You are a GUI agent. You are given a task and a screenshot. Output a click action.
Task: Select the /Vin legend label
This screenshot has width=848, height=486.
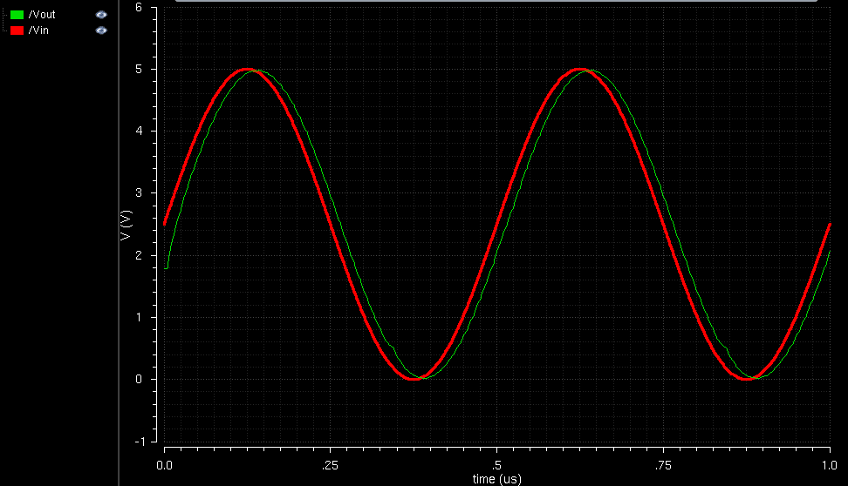click(38, 30)
